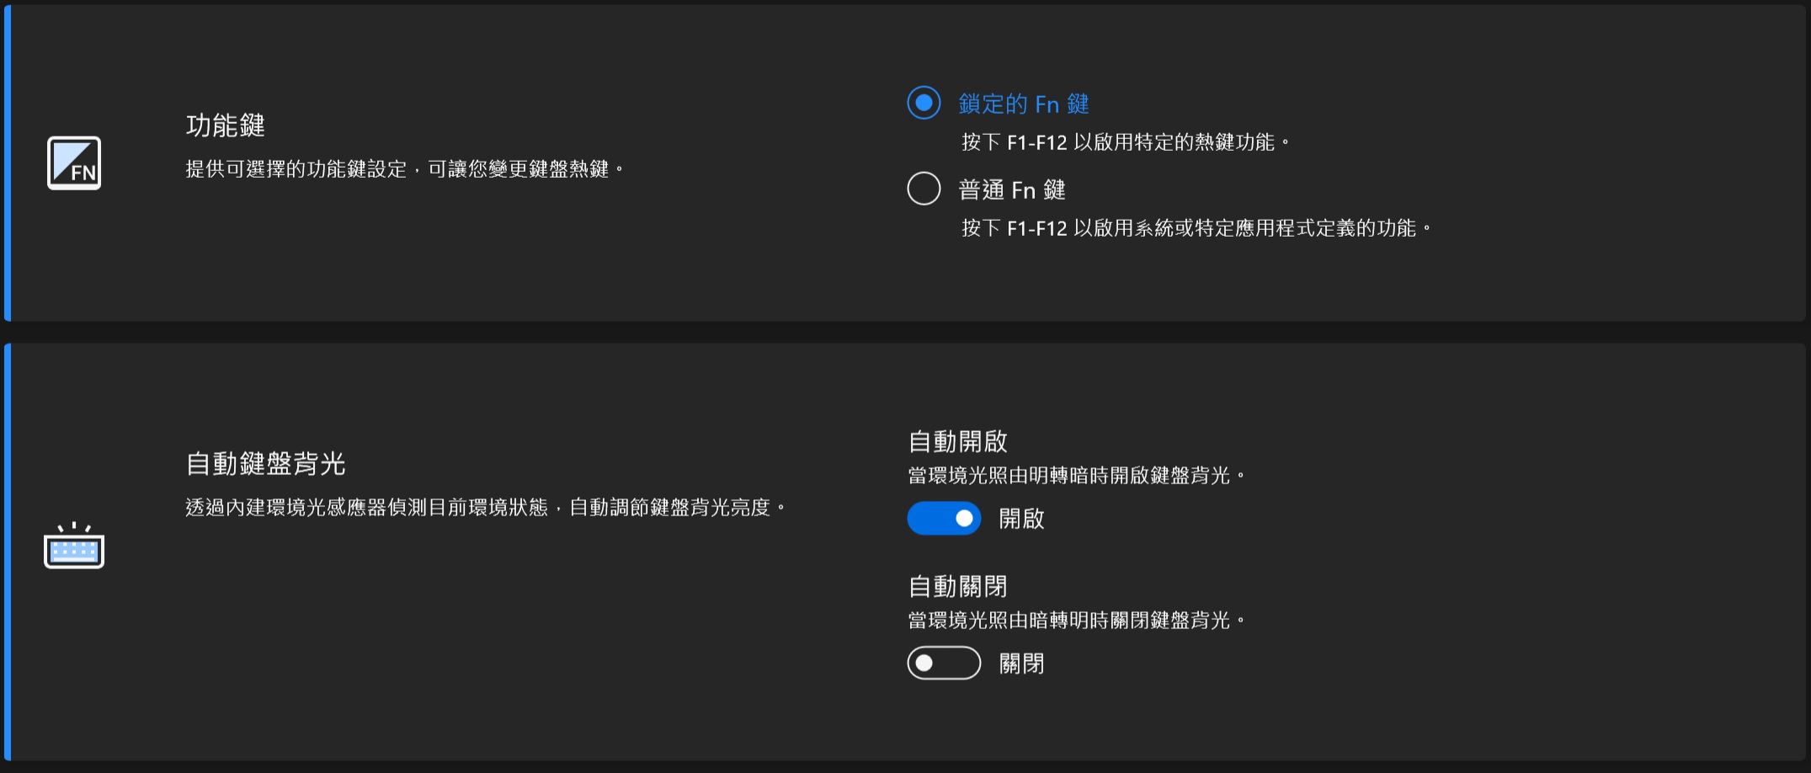Click the 自動鍵盤背光 section title

click(265, 464)
